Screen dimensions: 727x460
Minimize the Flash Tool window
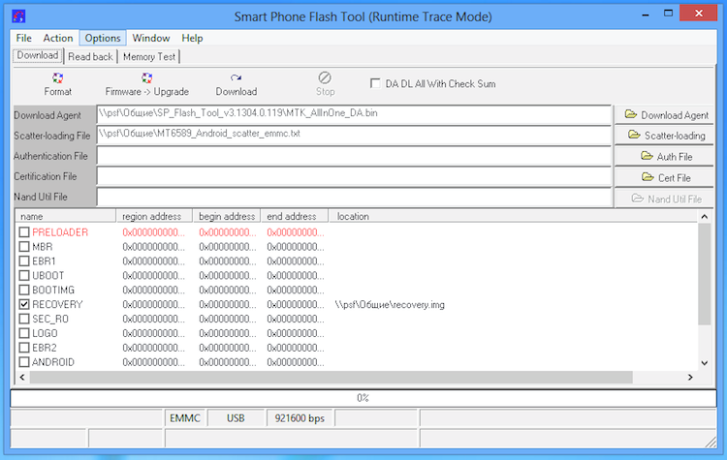pos(646,15)
